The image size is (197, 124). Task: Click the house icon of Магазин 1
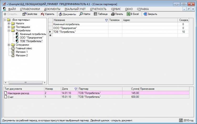point(13,52)
